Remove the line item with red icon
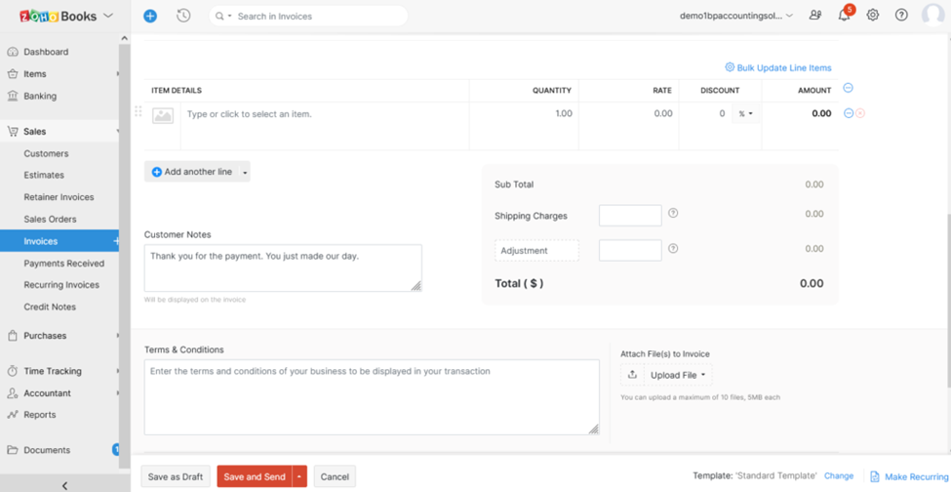Viewport: 951px width, 492px height. point(860,113)
